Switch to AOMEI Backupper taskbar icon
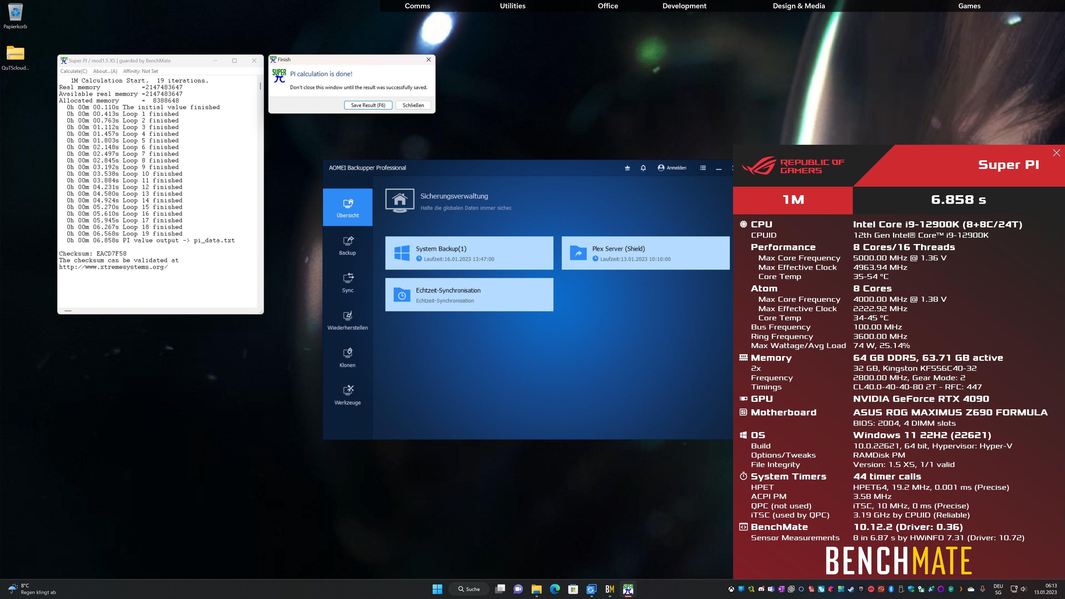Image resolution: width=1065 pixels, height=599 pixels. click(591, 589)
